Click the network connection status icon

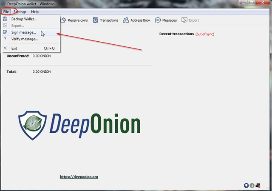(258, 185)
